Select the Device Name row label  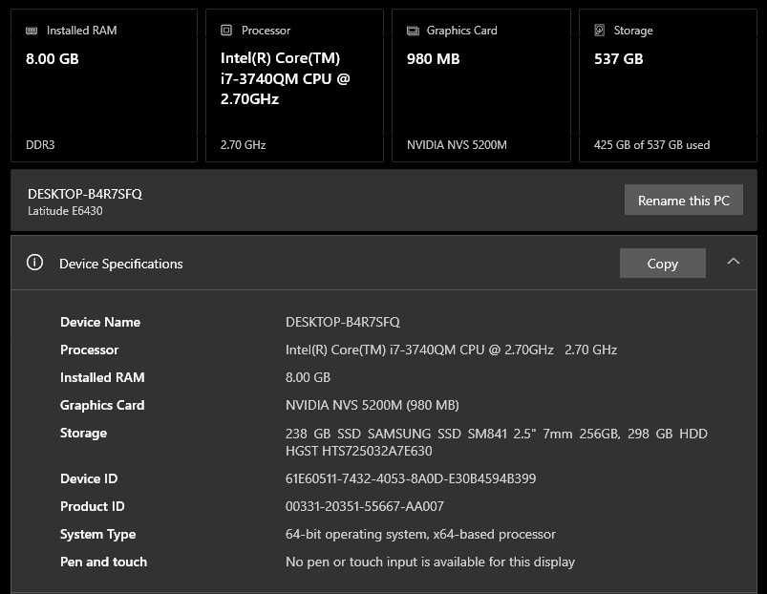coord(100,322)
